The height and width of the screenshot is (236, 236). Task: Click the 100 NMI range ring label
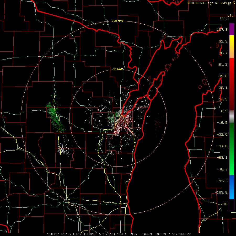[x=118, y=21]
